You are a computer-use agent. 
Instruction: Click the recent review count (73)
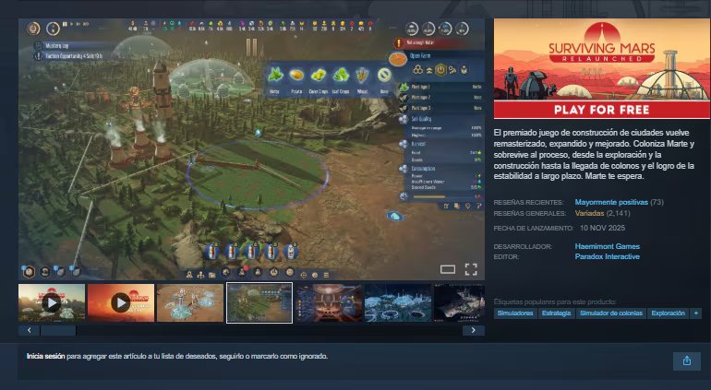point(657,202)
